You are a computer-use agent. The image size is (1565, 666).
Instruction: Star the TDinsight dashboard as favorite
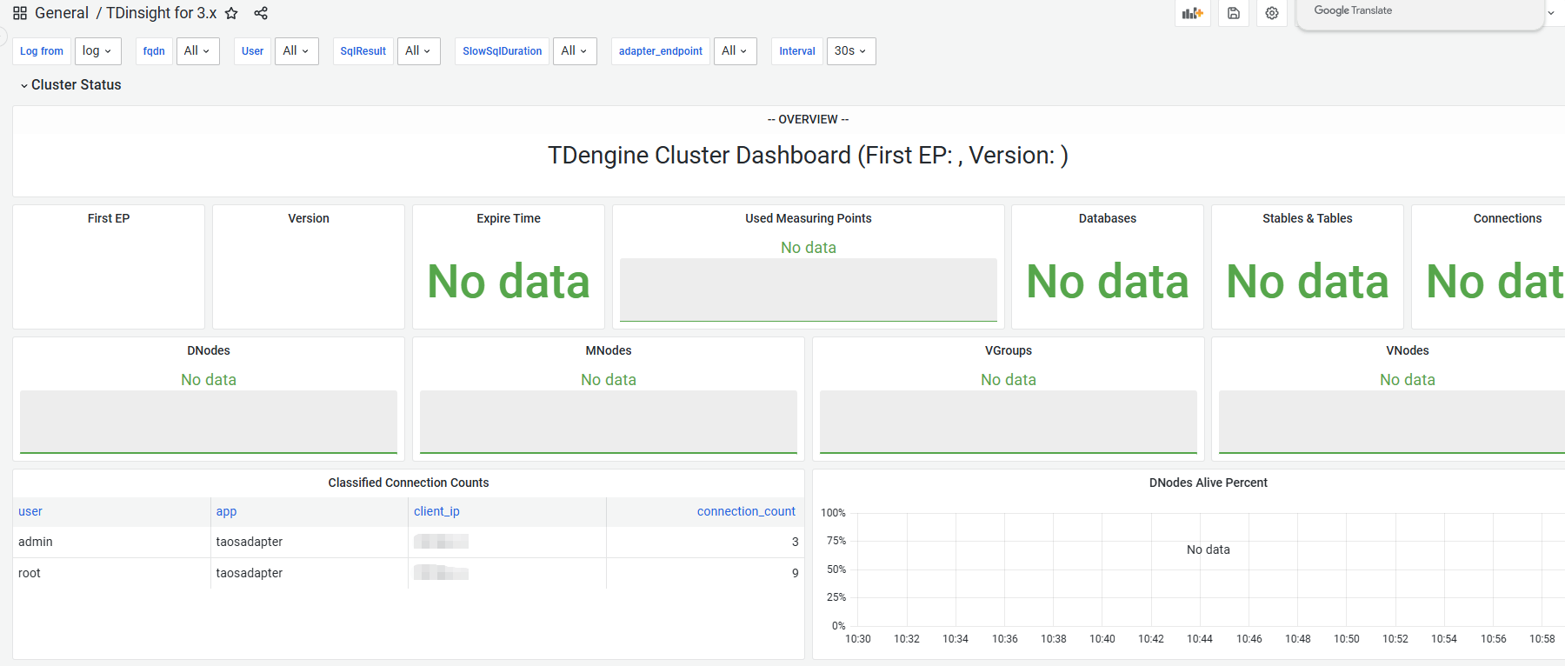tap(231, 13)
